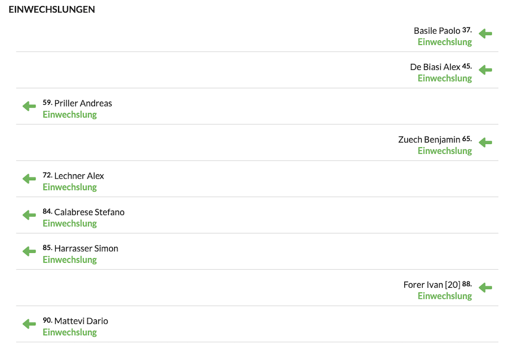
Task: Open player name Basile Paolo
Action: click(x=437, y=31)
